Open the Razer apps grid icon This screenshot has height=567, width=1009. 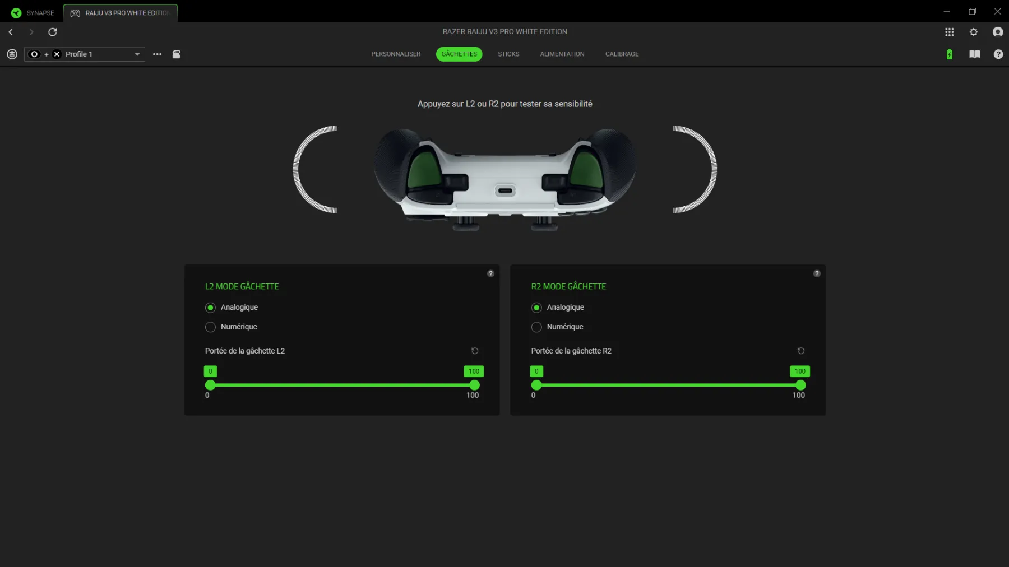pyautogui.click(x=949, y=32)
